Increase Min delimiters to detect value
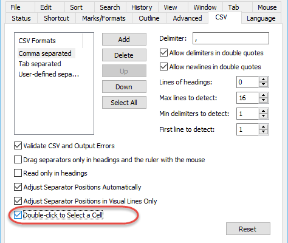 point(263,111)
